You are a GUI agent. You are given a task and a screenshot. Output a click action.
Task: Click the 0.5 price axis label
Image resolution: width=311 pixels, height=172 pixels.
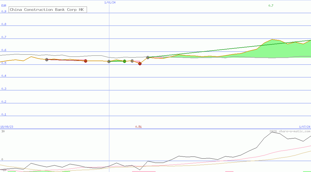coord(4,63)
